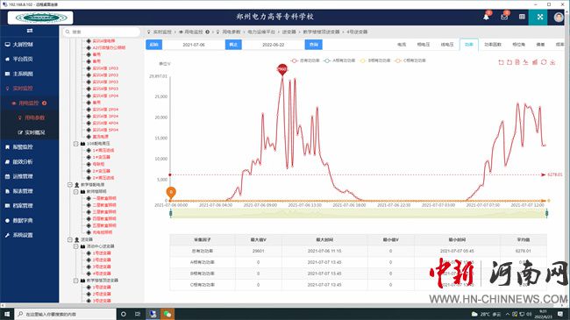Open the mail messages icon

pyautogui.click(x=504, y=17)
